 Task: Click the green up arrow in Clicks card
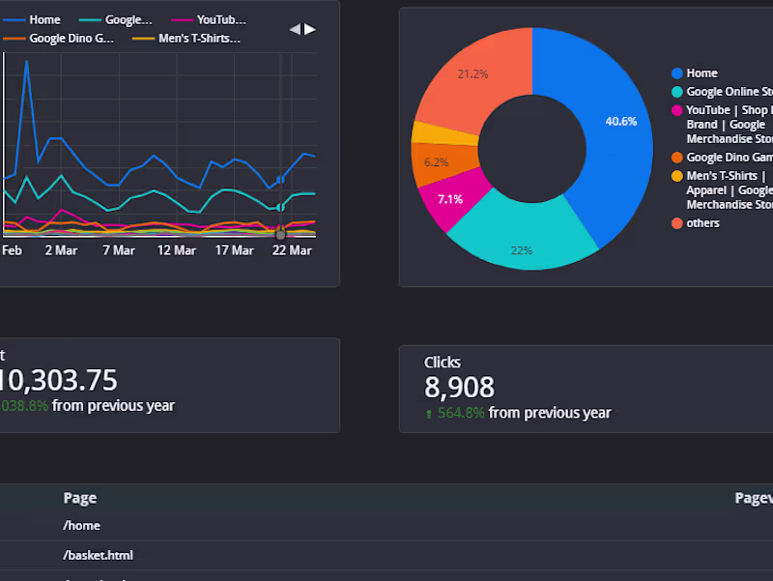pos(429,414)
